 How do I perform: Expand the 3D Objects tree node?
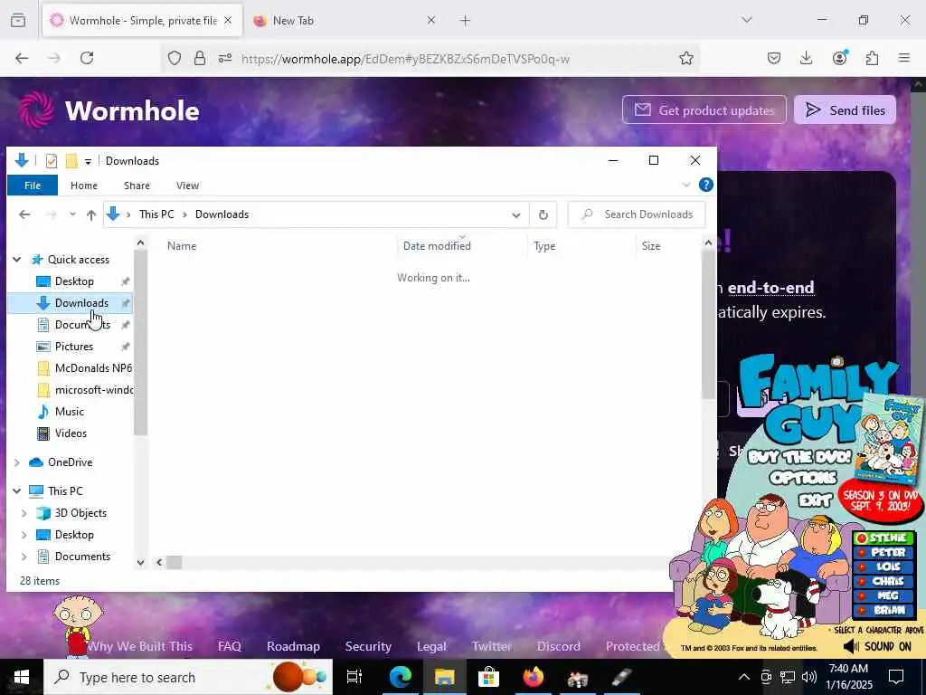(24, 513)
